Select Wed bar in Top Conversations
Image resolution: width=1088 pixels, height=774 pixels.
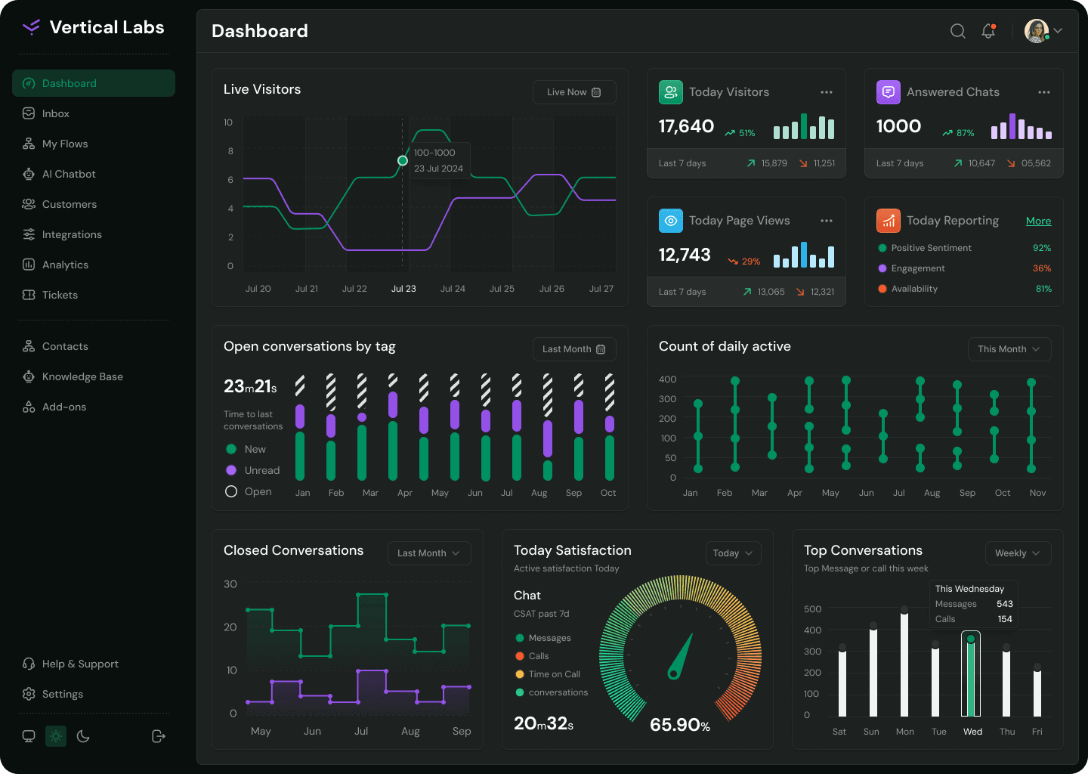tap(971, 673)
